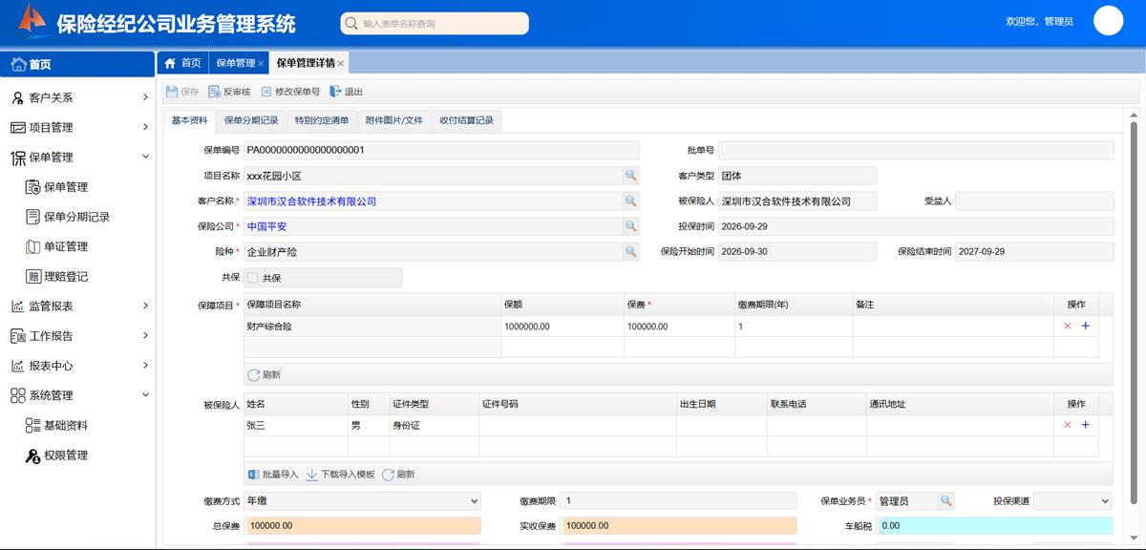Switch to the 附件图片/文件 tab
The height and width of the screenshot is (550, 1146).
pos(394,120)
